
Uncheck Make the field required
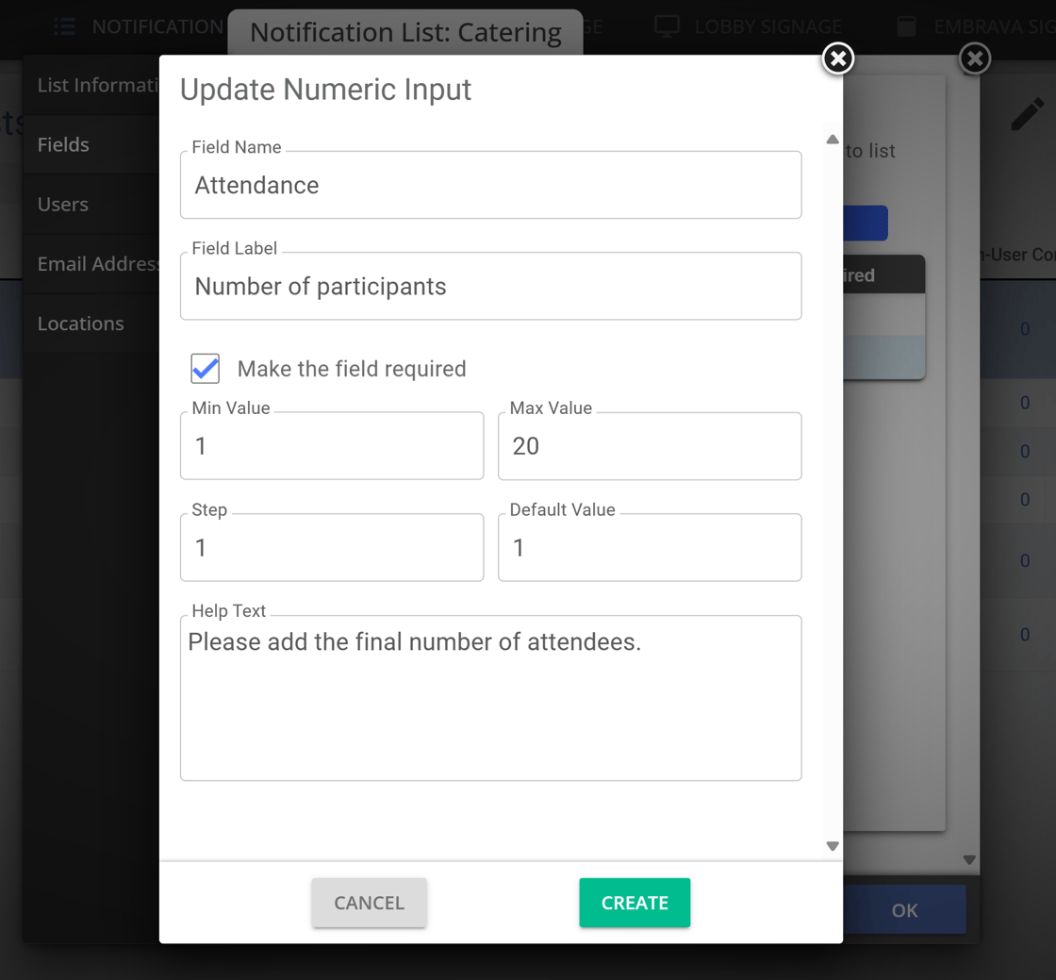coord(206,369)
